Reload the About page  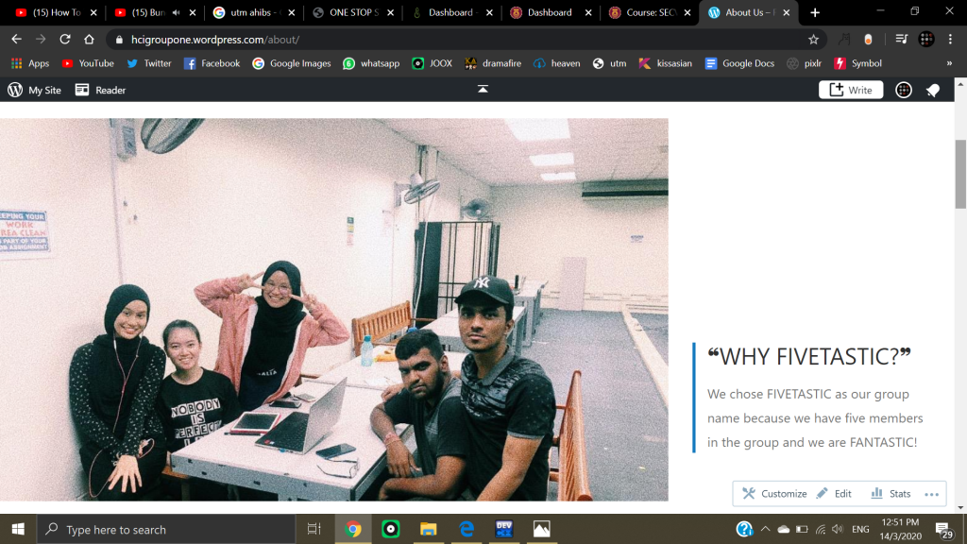tap(65, 40)
